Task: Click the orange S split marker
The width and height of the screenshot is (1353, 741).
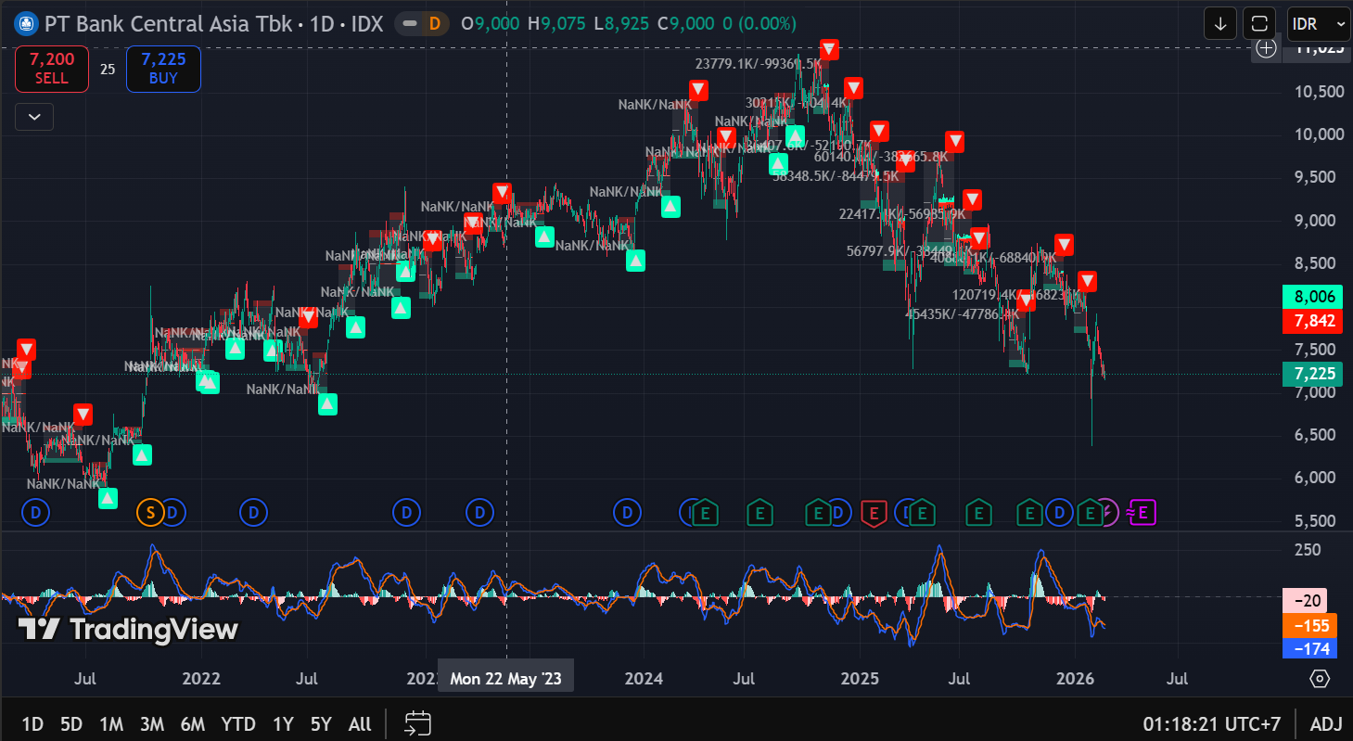Action: 148,511
